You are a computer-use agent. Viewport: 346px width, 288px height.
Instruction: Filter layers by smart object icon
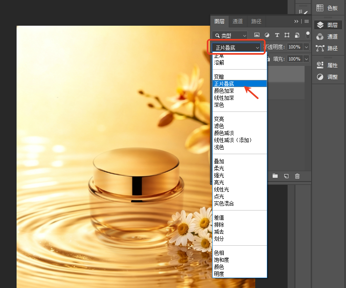pyautogui.click(x=297, y=35)
